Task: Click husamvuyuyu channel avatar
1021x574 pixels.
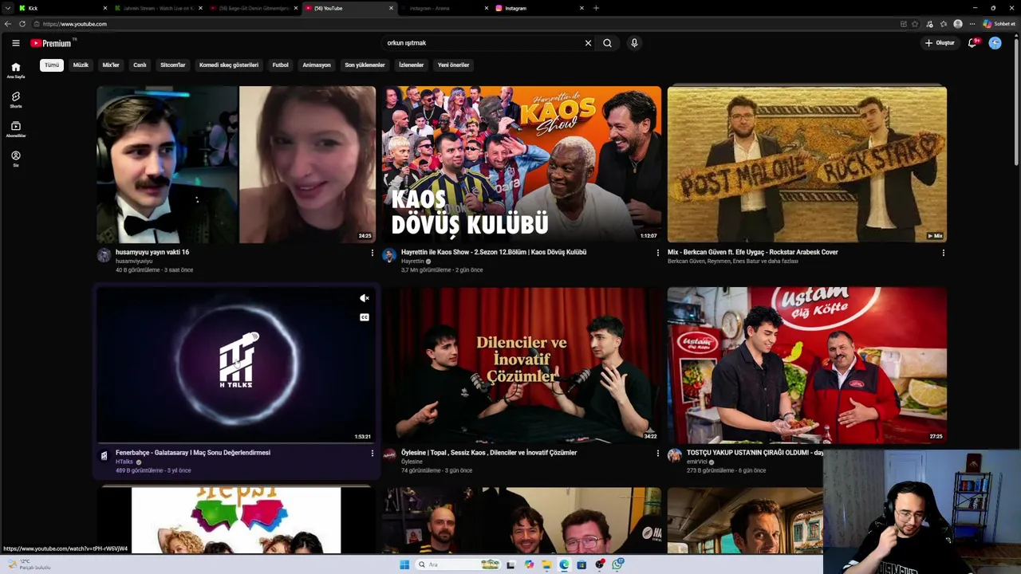Action: point(104,255)
